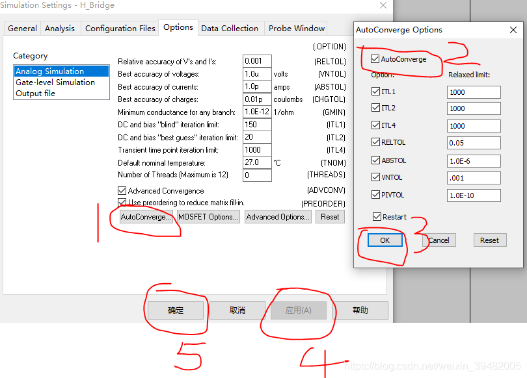
Task: Open the Data Collection tab
Action: (230, 29)
